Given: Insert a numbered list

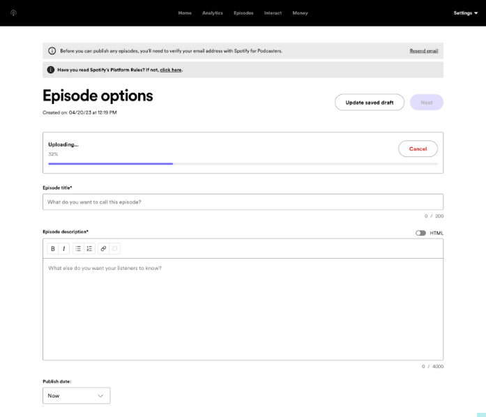Looking at the screenshot, I should tap(89, 248).
